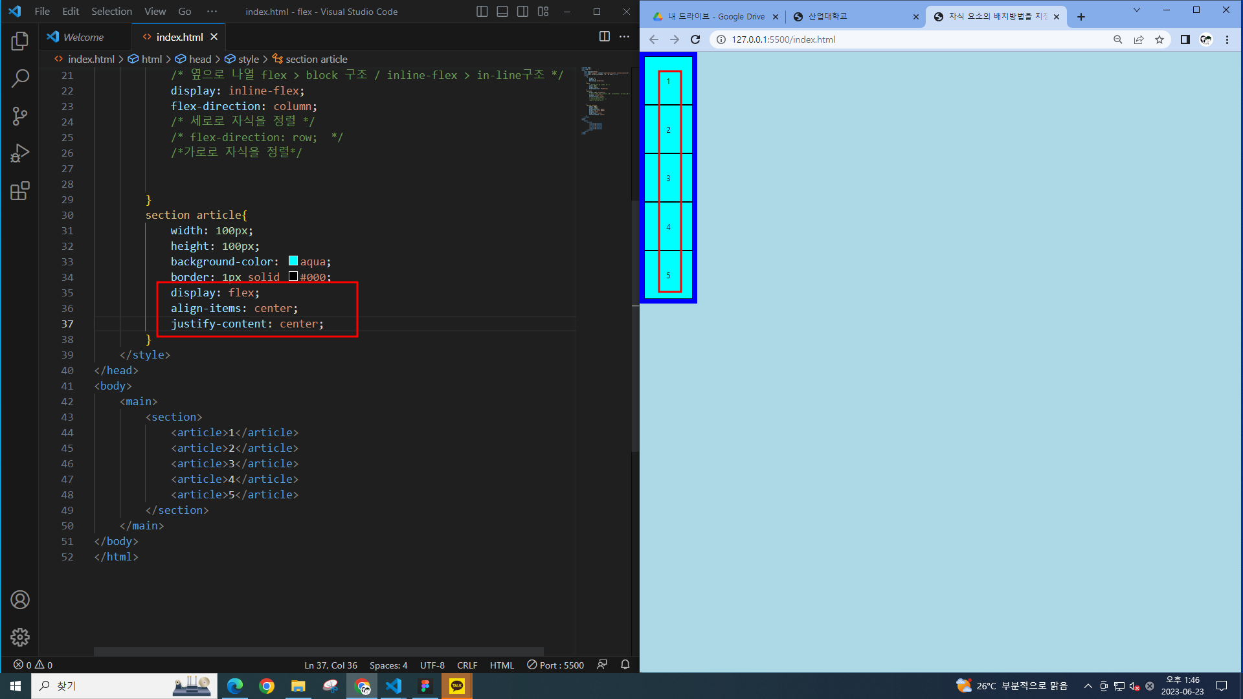Toggle the bottom panel layout button
This screenshot has width=1243, height=699.
click(x=502, y=12)
